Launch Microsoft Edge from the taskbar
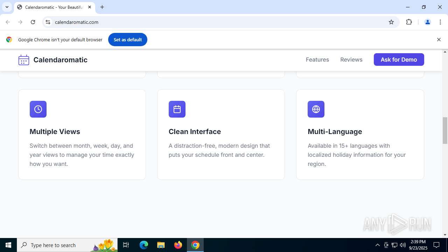Screen dimensions: 448x252 (x=144, y=245)
